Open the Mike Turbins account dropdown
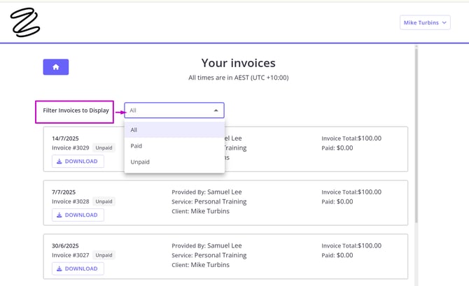469x286 pixels. click(x=425, y=22)
